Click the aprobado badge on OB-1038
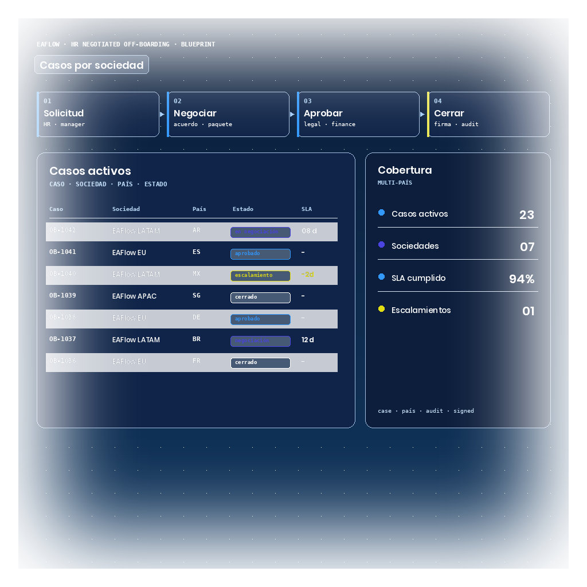Viewport: 587px width, 587px height. click(261, 319)
